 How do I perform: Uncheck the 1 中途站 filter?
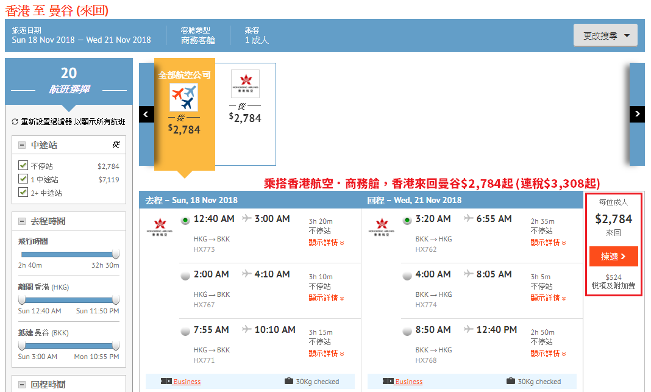click(23, 179)
